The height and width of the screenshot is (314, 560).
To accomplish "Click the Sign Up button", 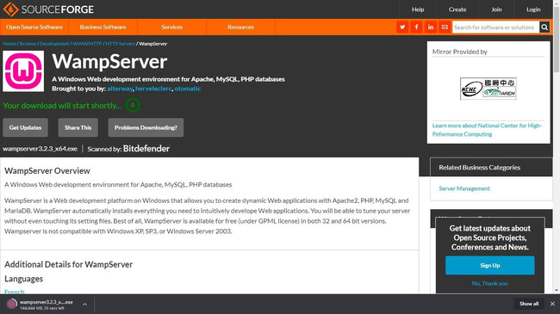I will click(x=489, y=265).
